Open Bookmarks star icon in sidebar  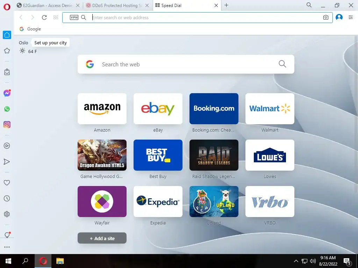(7, 51)
